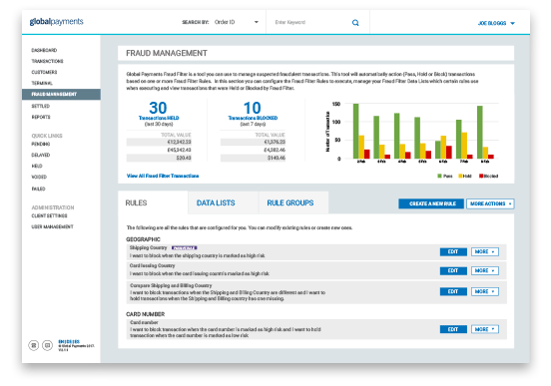Click the circular chat icon in sidebar footer
Image resolution: width=551 pixels, height=386 pixels.
point(48,346)
